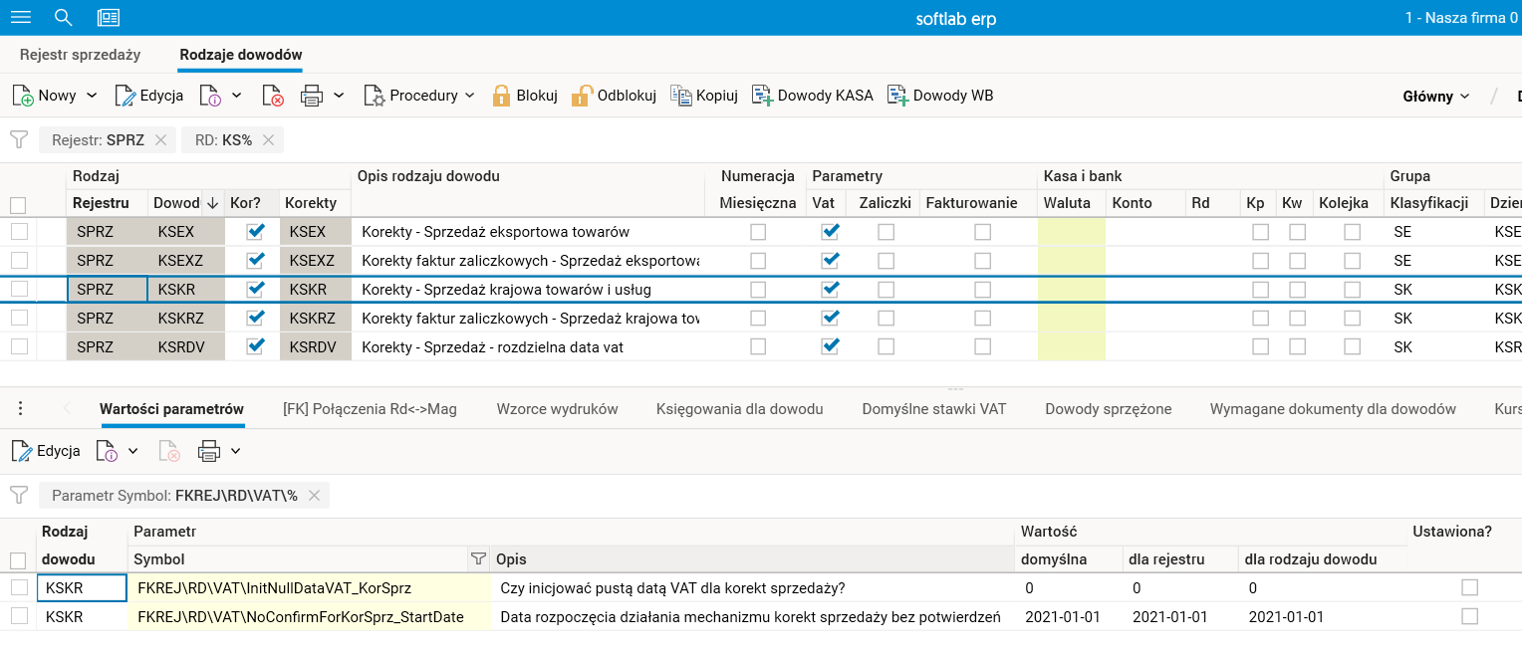
Task: Click the Blokuj padlock icon
Action: (501, 96)
